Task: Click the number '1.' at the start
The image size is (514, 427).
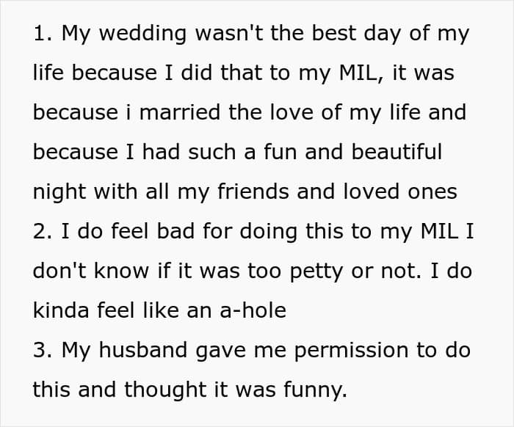Action: click(x=43, y=34)
